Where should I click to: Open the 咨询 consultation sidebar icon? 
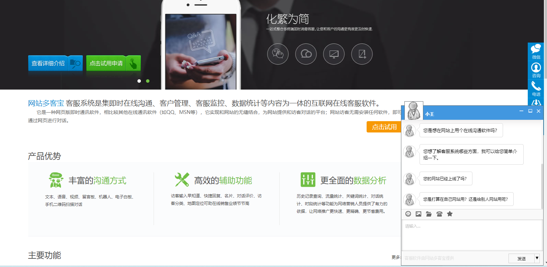coord(536,70)
